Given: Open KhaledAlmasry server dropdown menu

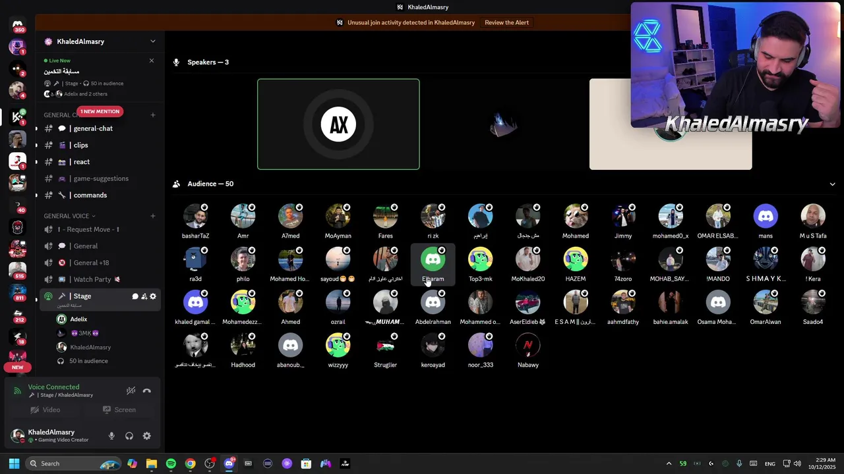Looking at the screenshot, I should coord(153,41).
